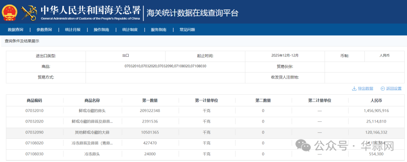Click the national emblem icon in header
The height and width of the screenshot is (162, 407).
pos(9,12)
